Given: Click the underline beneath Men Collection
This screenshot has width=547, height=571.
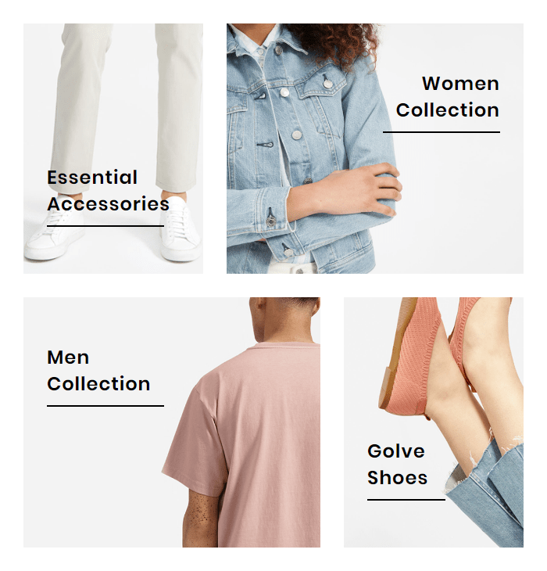Looking at the screenshot, I should pyautogui.click(x=105, y=406).
